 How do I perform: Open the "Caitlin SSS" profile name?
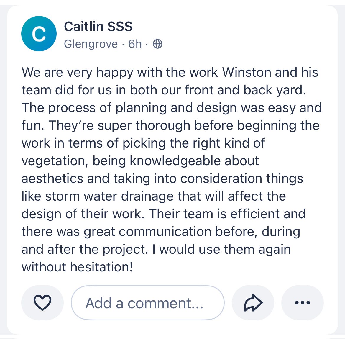[98, 27]
